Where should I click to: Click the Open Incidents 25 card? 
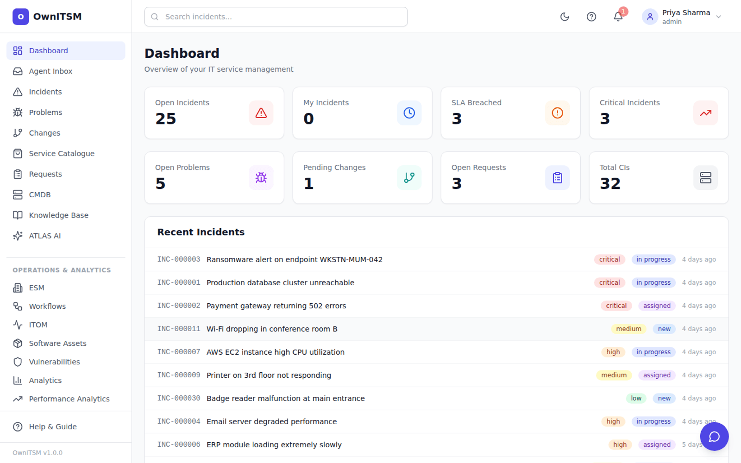point(214,113)
